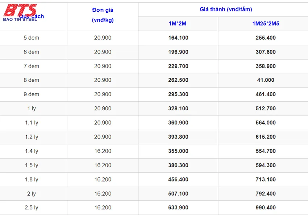Click the Đơn giá (vnđ/kg) column header
Viewport: 308px width, 217px height.
tap(103, 15)
